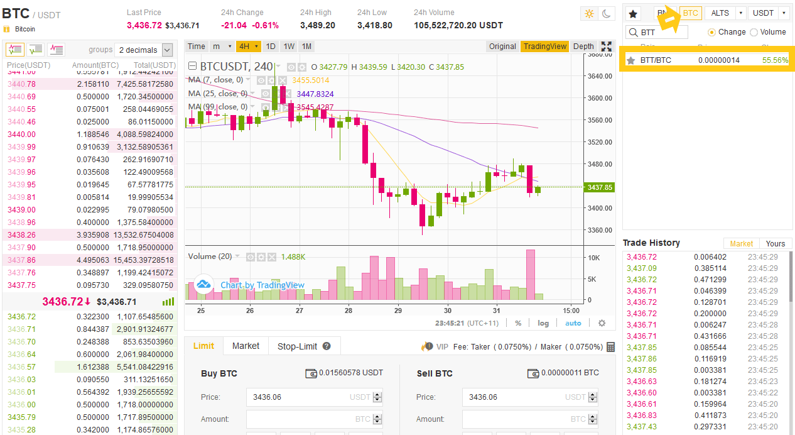Switch to the Depth chart tab
Screen dimensions: 795x435
(583, 46)
